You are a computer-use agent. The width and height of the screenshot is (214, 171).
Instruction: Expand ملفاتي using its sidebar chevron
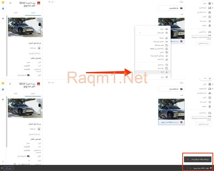tap(212, 3)
